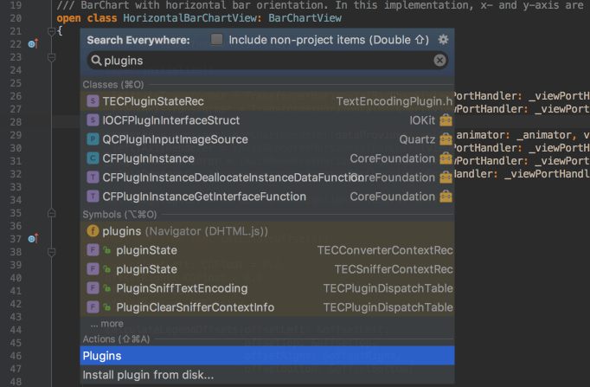Open the Plugins action
Image resolution: width=590 pixels, height=387 pixels.
click(x=267, y=356)
